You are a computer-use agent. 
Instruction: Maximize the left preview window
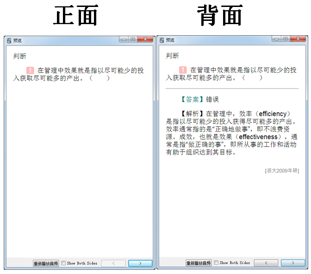[133, 39]
